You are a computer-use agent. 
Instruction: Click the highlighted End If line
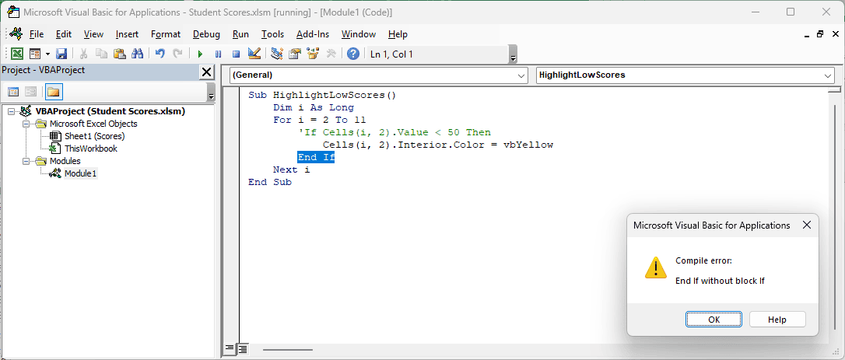pos(317,157)
